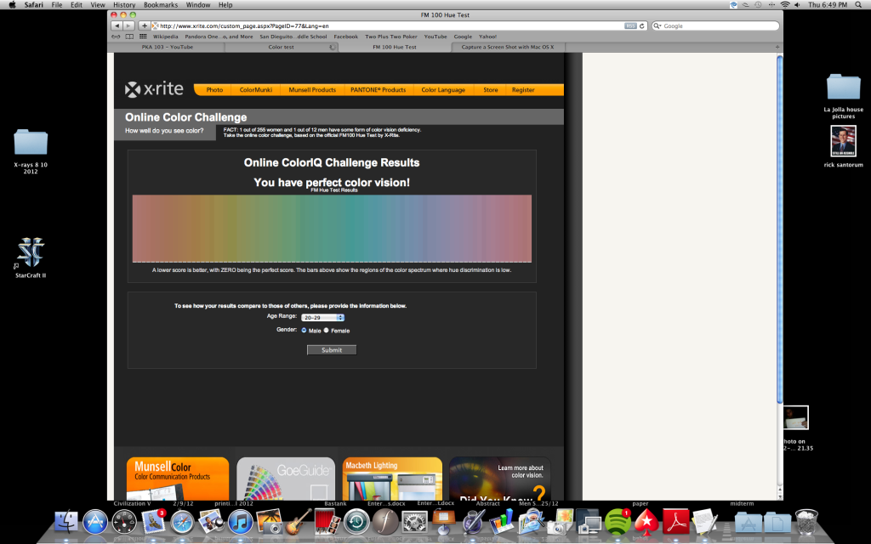The height and width of the screenshot is (544, 871).
Task: Open the Munsell Products navigation menu
Action: click(311, 90)
